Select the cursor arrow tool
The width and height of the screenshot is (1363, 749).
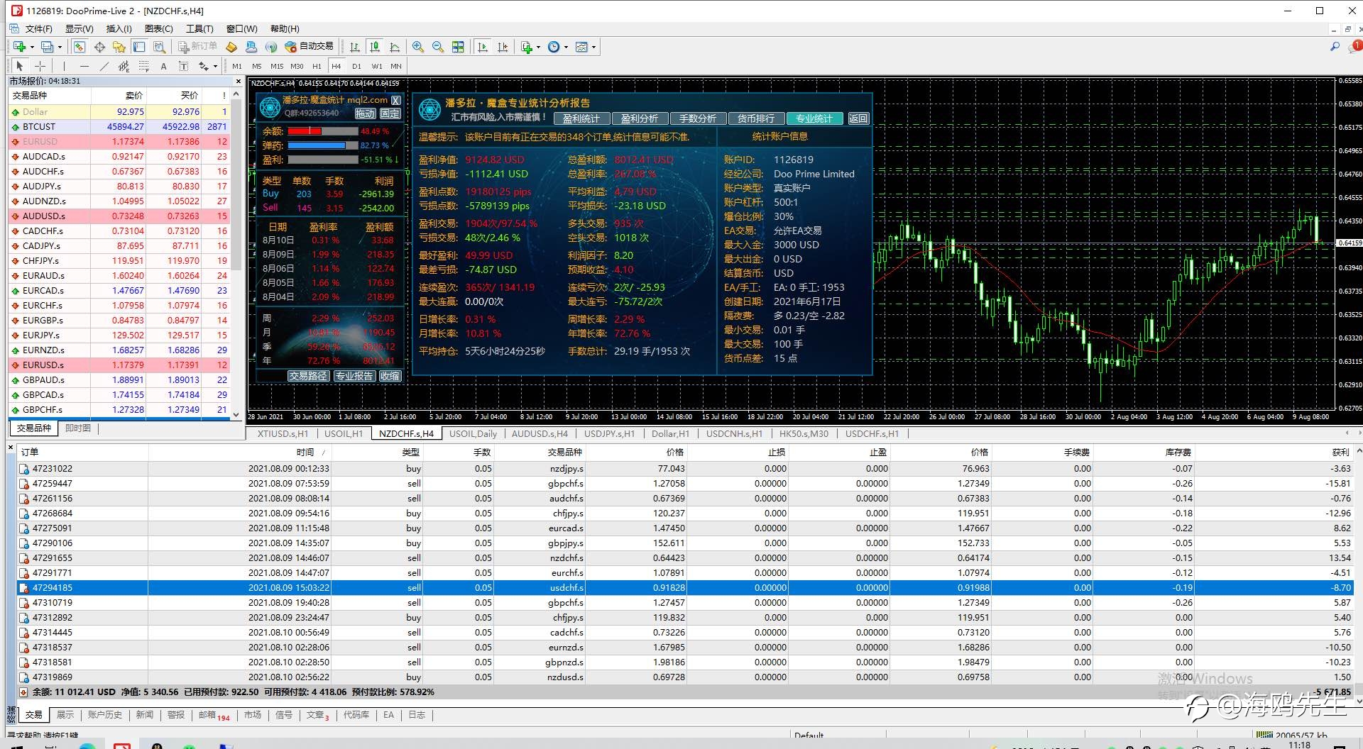[20, 66]
